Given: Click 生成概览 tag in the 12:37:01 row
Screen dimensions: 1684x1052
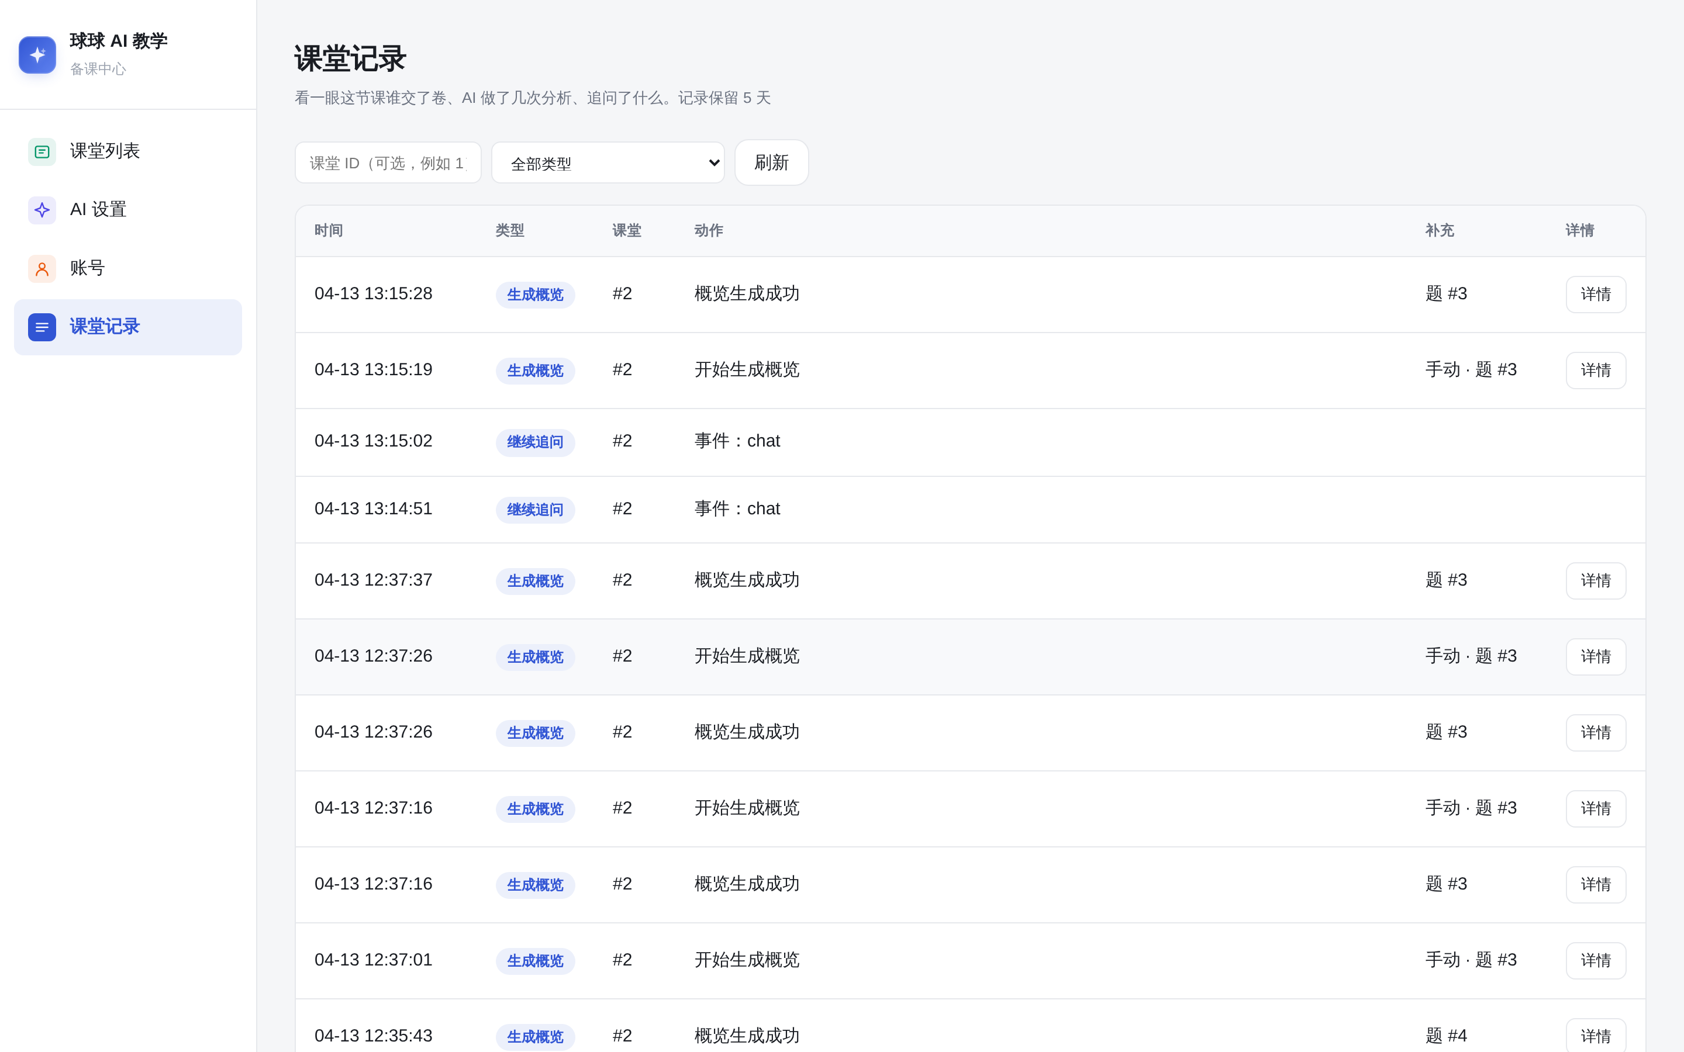Looking at the screenshot, I should [x=535, y=961].
